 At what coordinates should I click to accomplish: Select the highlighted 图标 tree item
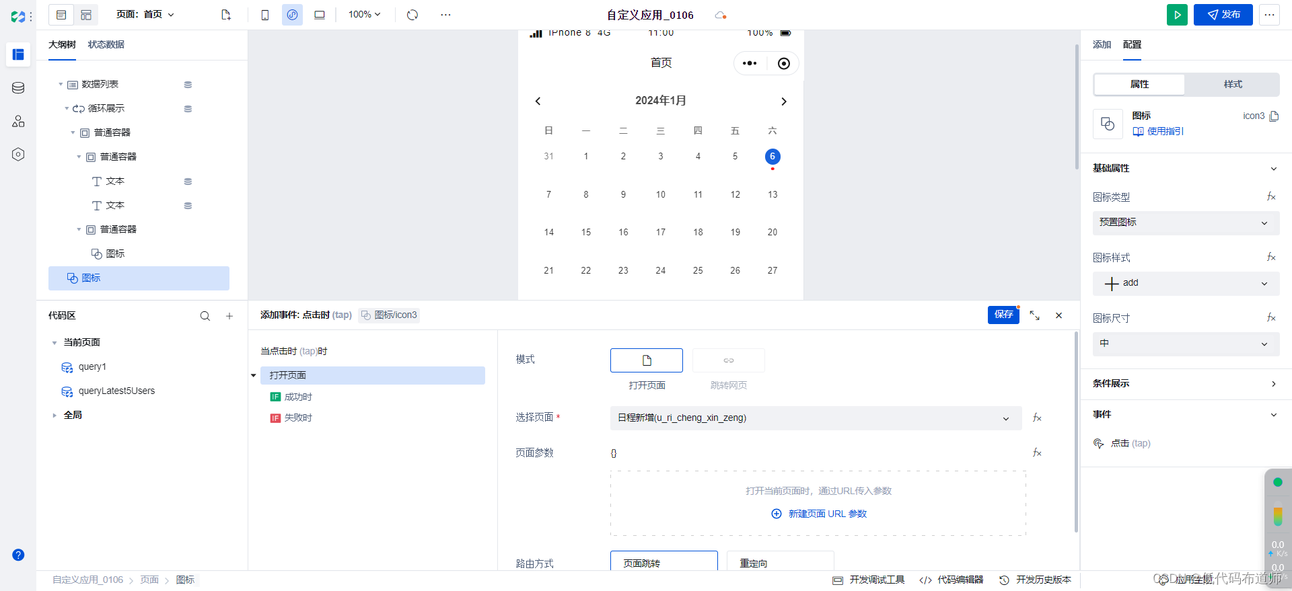[139, 278]
